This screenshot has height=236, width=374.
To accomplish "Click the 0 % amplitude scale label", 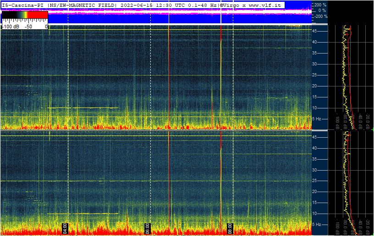I will point(322,10).
